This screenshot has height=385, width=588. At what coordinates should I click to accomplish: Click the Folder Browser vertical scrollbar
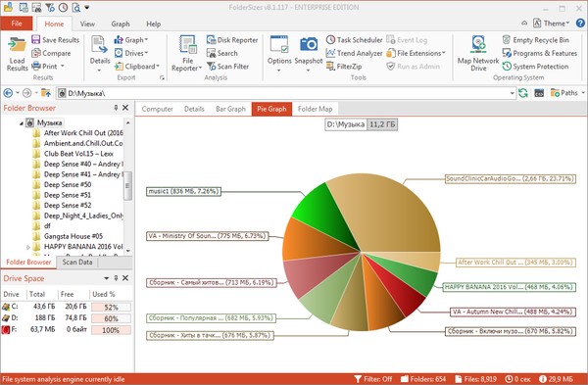pyautogui.click(x=128, y=185)
